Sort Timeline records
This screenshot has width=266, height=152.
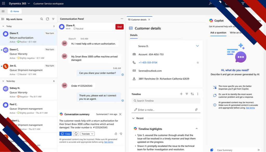pos(192,94)
